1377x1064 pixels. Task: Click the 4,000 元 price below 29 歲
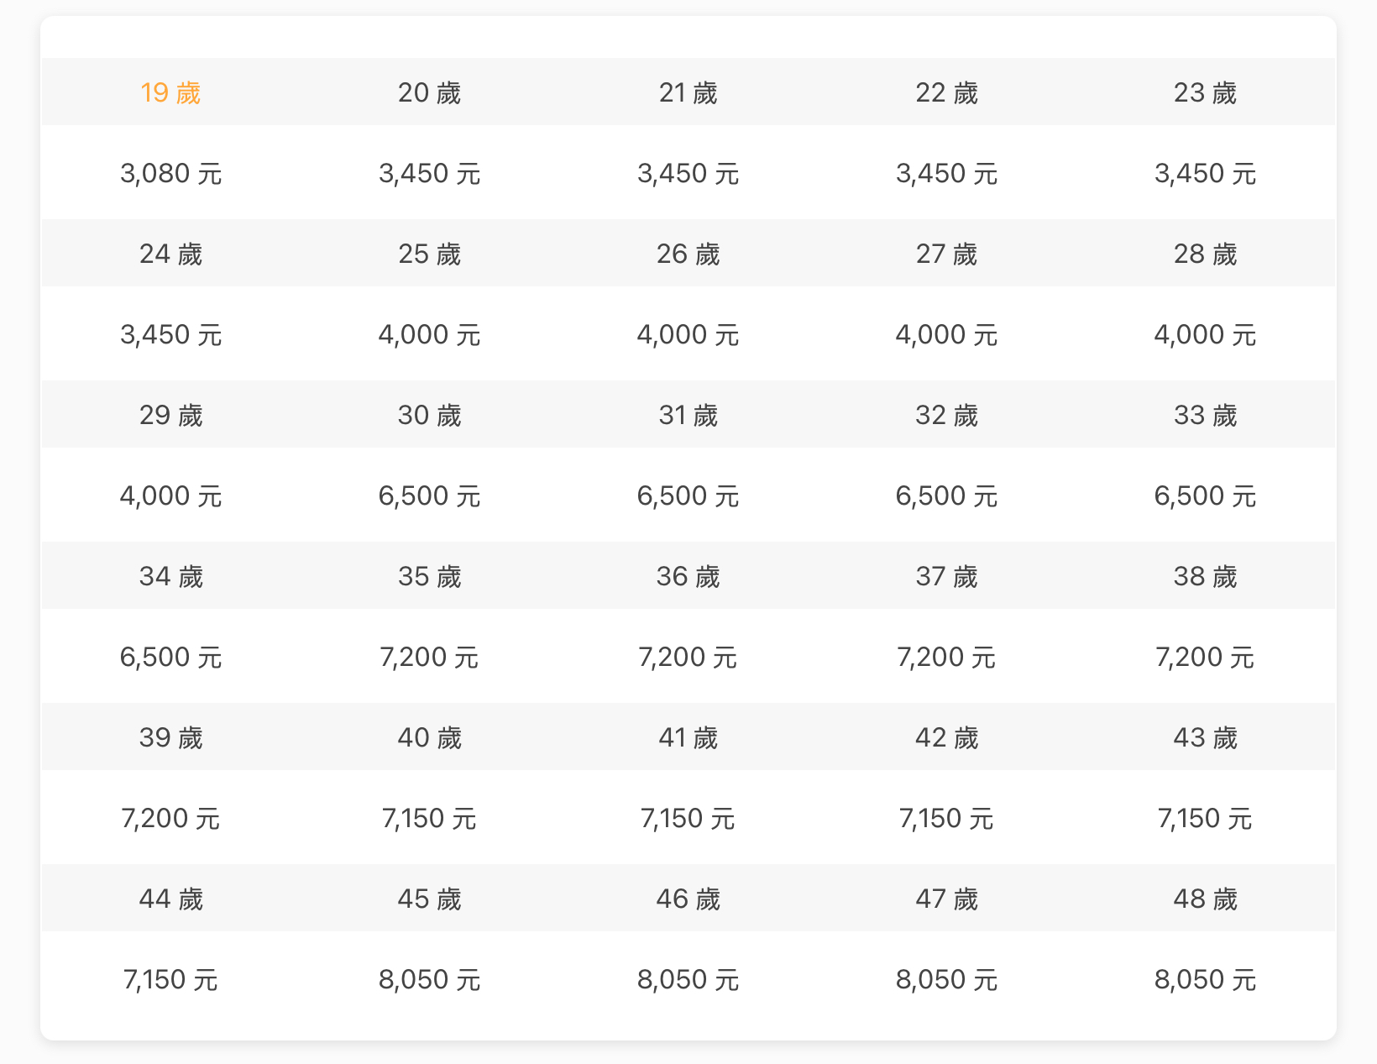170,496
